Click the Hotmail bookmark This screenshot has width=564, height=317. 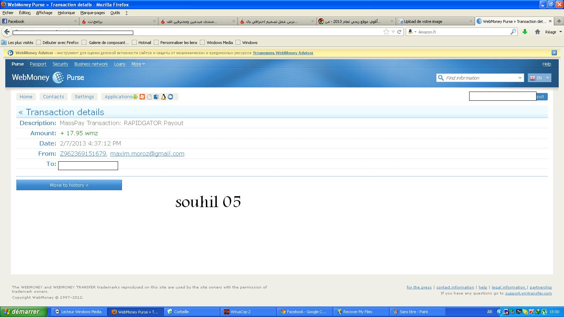click(141, 43)
